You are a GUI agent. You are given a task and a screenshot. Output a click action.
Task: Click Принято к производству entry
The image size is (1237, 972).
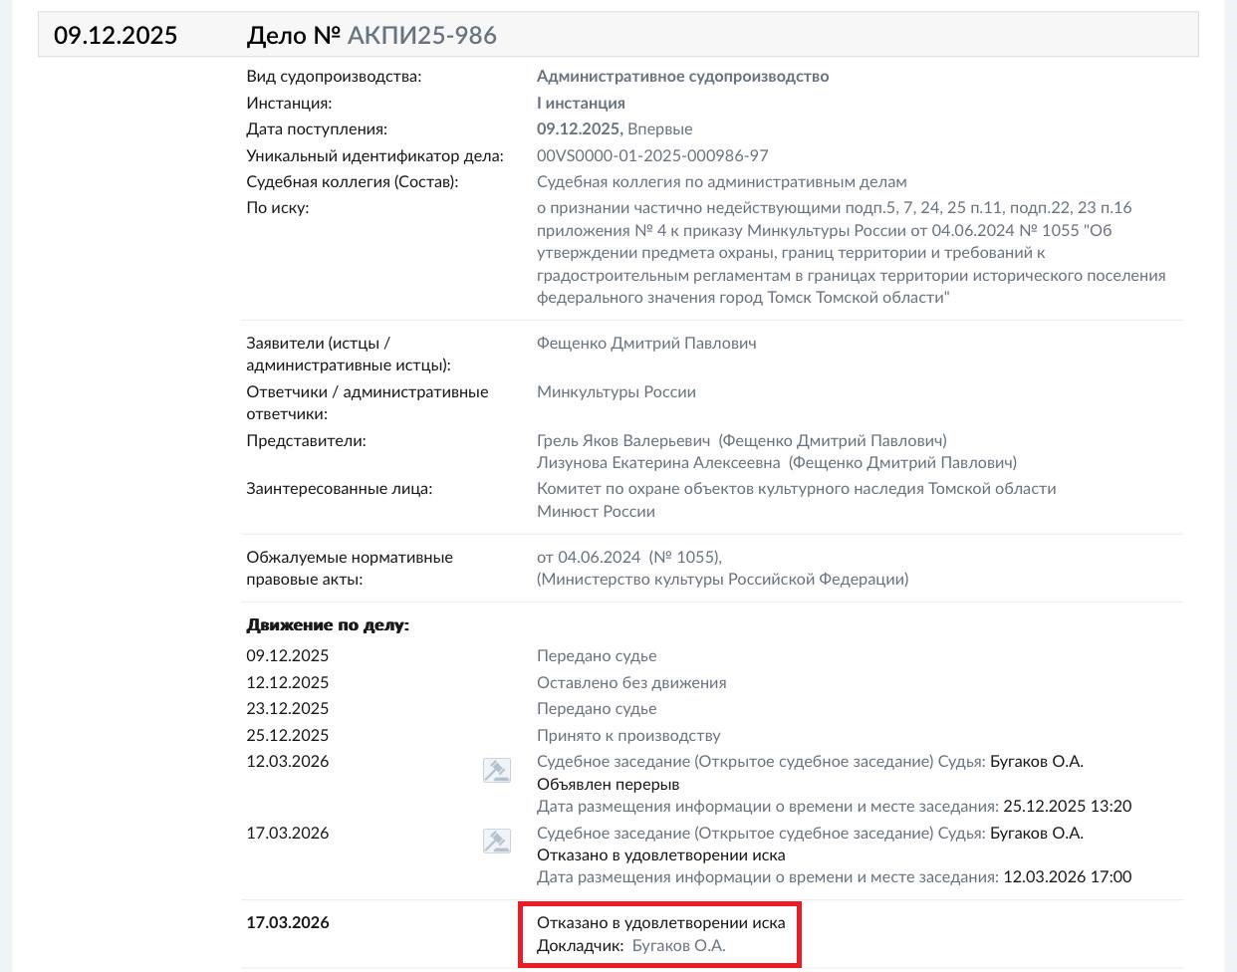[628, 736]
